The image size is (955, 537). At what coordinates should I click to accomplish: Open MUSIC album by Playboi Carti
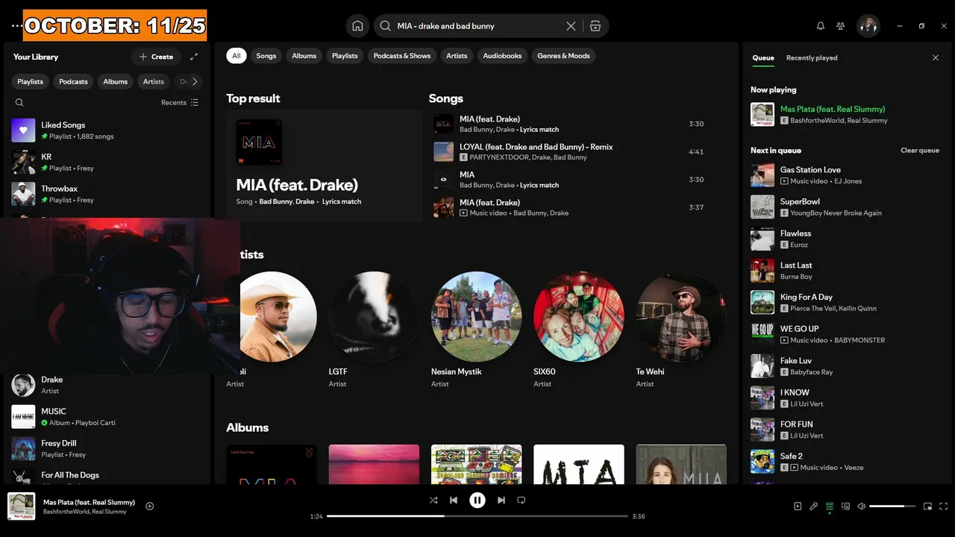(x=107, y=417)
